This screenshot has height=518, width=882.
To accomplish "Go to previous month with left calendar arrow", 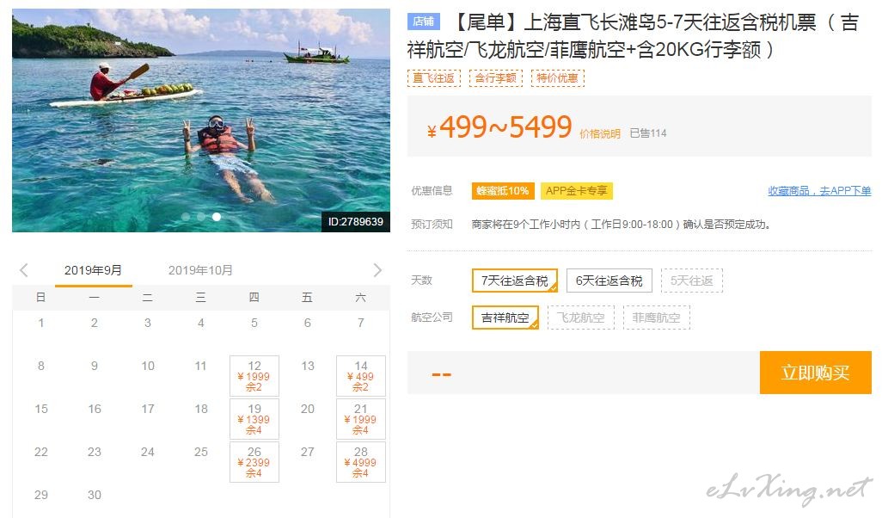I will pos(23,270).
